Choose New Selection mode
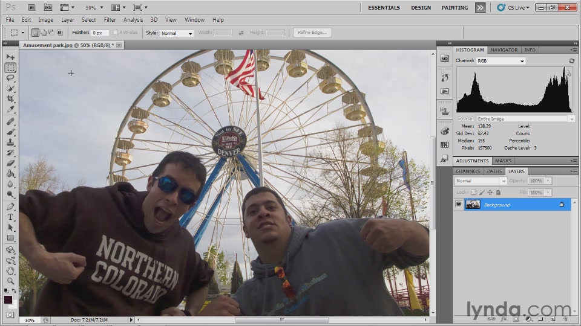This screenshot has height=326, width=581. point(35,33)
